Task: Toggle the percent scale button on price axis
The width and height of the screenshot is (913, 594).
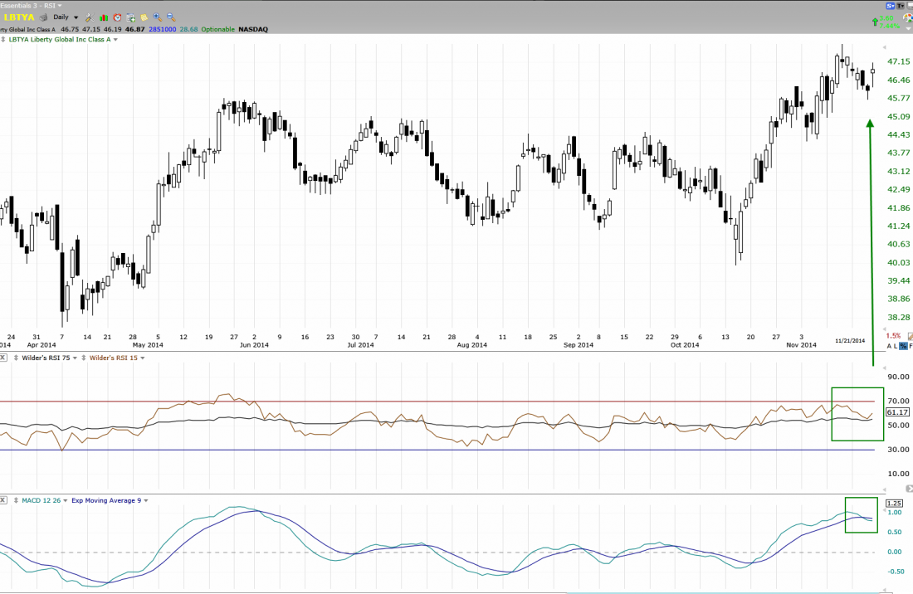Action: (902, 345)
